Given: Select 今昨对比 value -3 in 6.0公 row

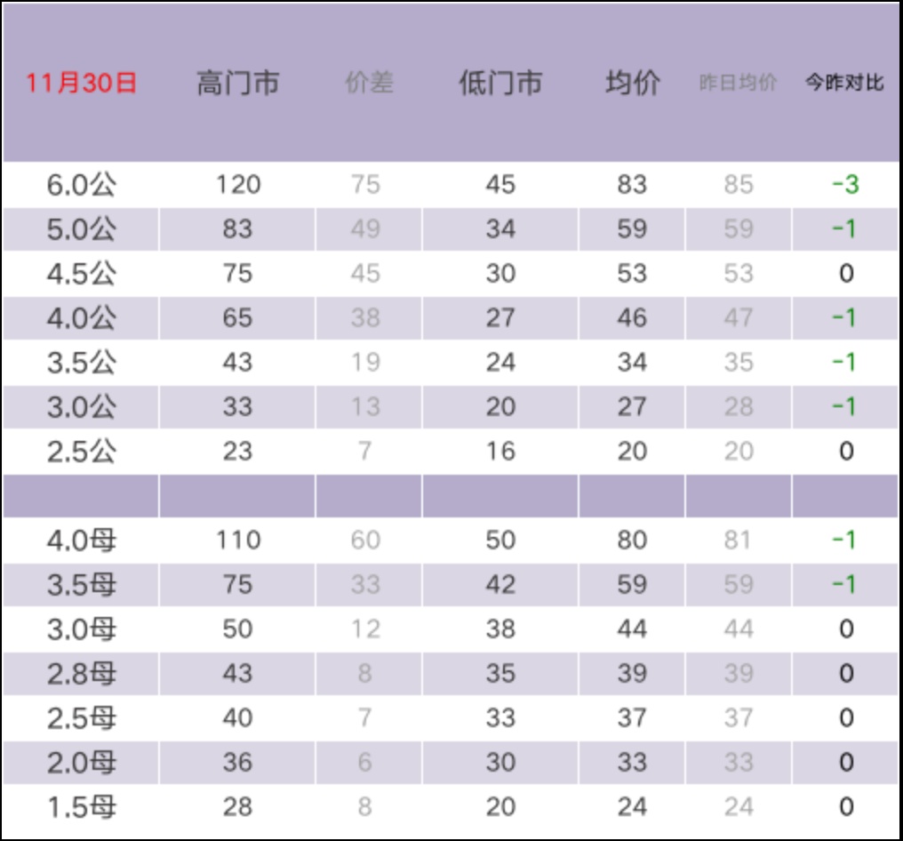Looking at the screenshot, I should (845, 185).
